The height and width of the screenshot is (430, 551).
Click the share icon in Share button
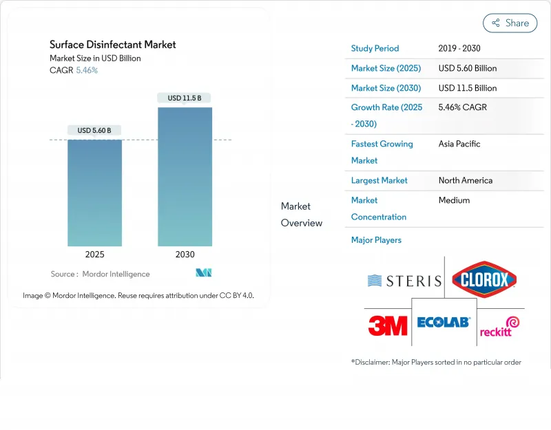[x=495, y=23]
